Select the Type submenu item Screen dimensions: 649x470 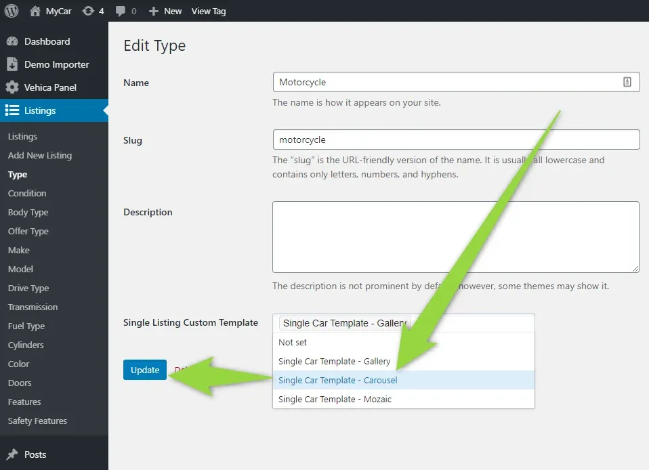click(x=18, y=175)
